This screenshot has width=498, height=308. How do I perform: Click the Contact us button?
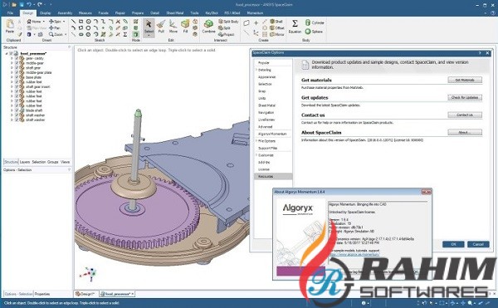point(465,115)
